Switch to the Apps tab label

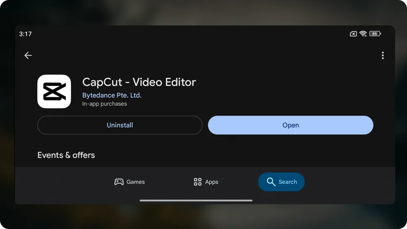pos(211,182)
